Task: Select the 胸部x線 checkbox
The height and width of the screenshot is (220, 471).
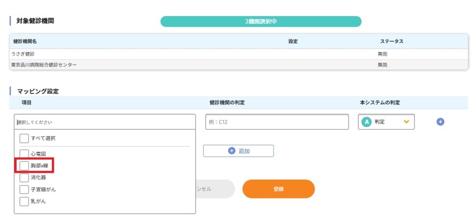Action: [24, 165]
